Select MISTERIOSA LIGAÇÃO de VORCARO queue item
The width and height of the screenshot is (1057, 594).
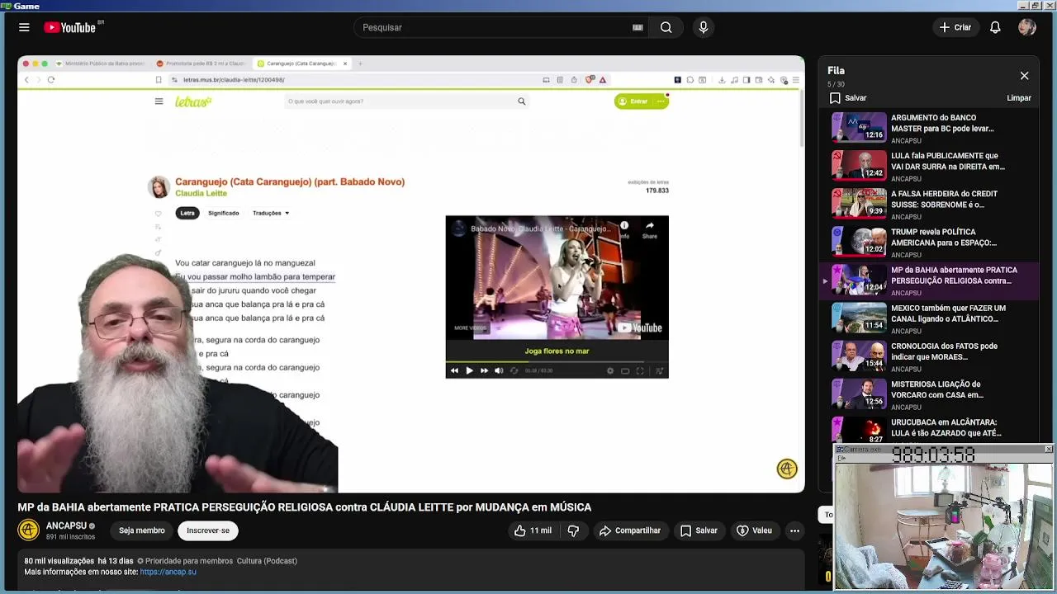click(930, 394)
